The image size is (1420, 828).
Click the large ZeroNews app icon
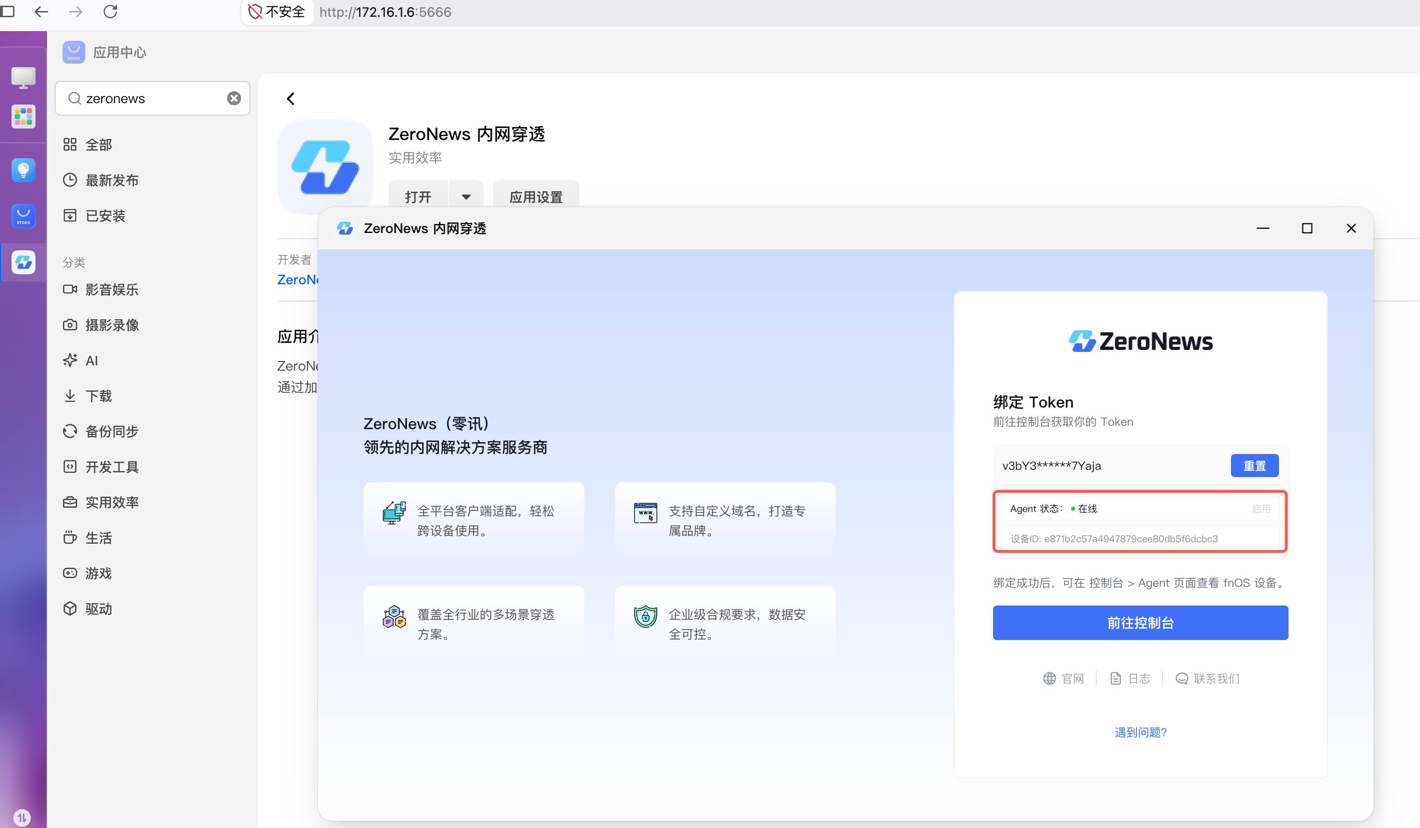click(325, 167)
